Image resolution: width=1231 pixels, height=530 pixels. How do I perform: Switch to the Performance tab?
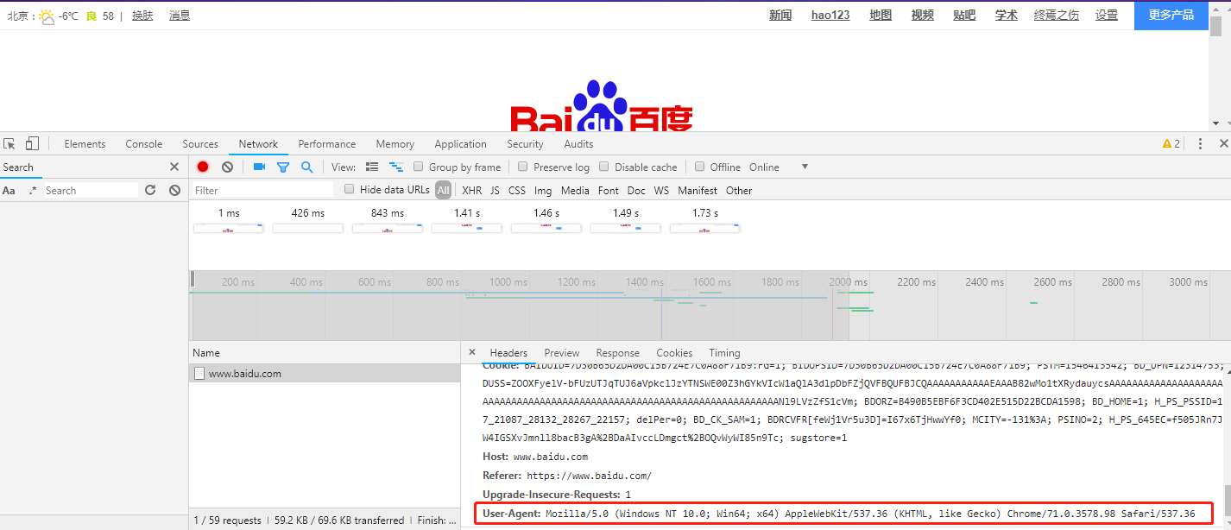(327, 144)
